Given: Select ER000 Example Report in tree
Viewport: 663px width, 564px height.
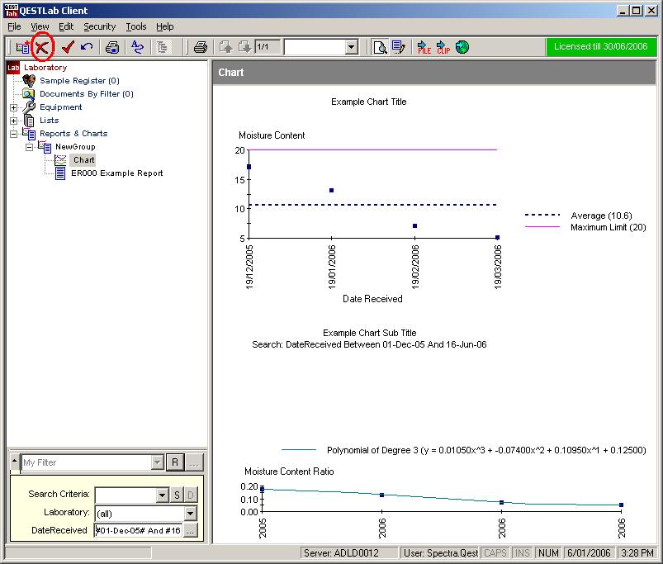Looking at the screenshot, I should click(x=116, y=173).
